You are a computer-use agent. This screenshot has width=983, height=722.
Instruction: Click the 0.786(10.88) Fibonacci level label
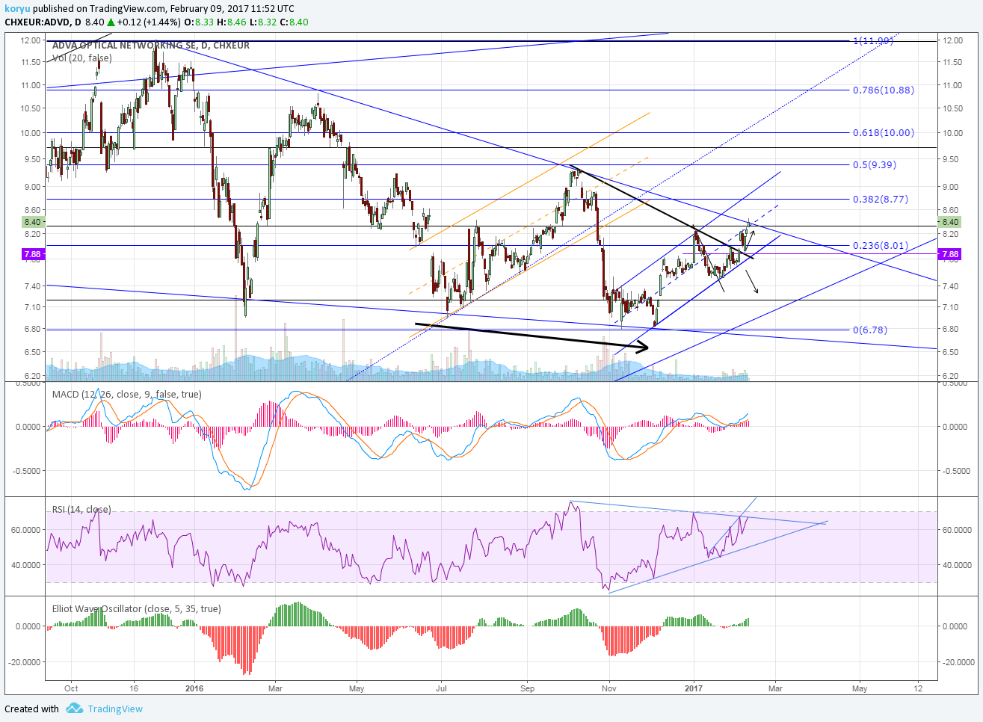(x=884, y=90)
